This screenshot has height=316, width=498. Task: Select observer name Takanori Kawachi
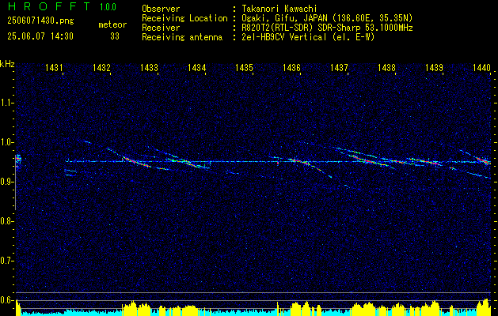[279, 9]
